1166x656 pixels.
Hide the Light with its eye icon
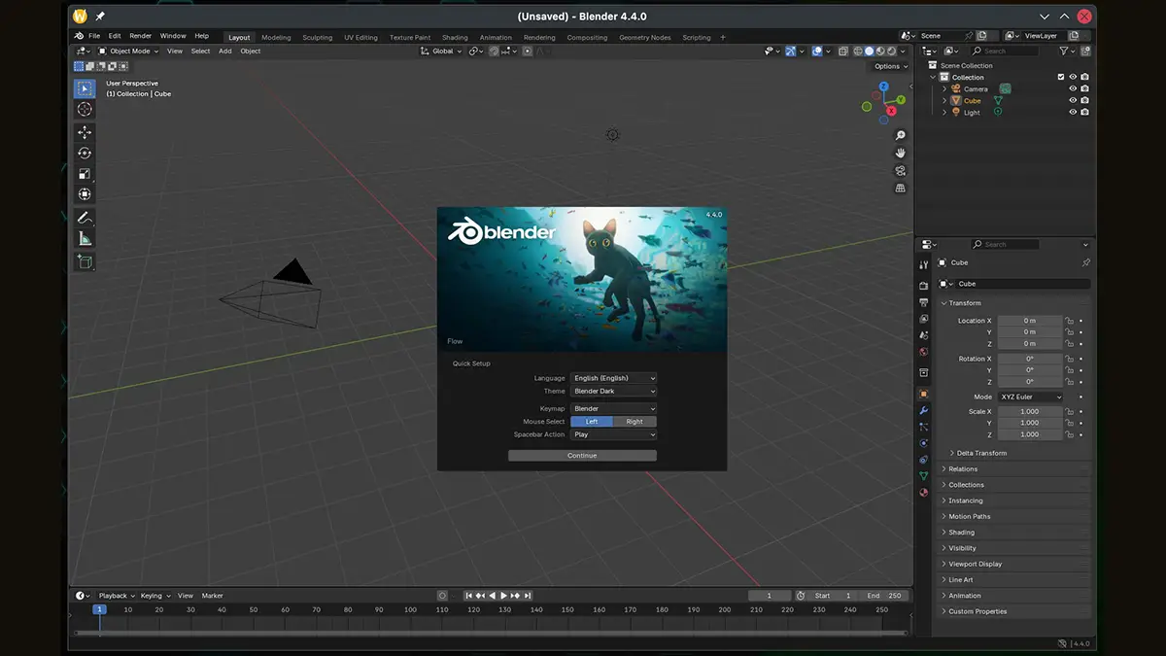tap(1073, 112)
